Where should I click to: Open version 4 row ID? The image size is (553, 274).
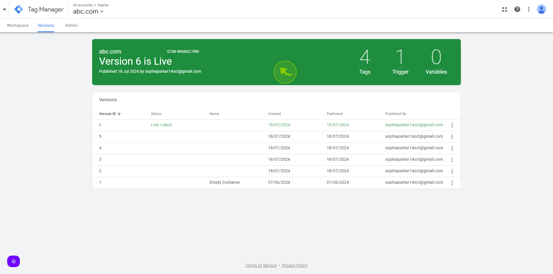pos(100,148)
